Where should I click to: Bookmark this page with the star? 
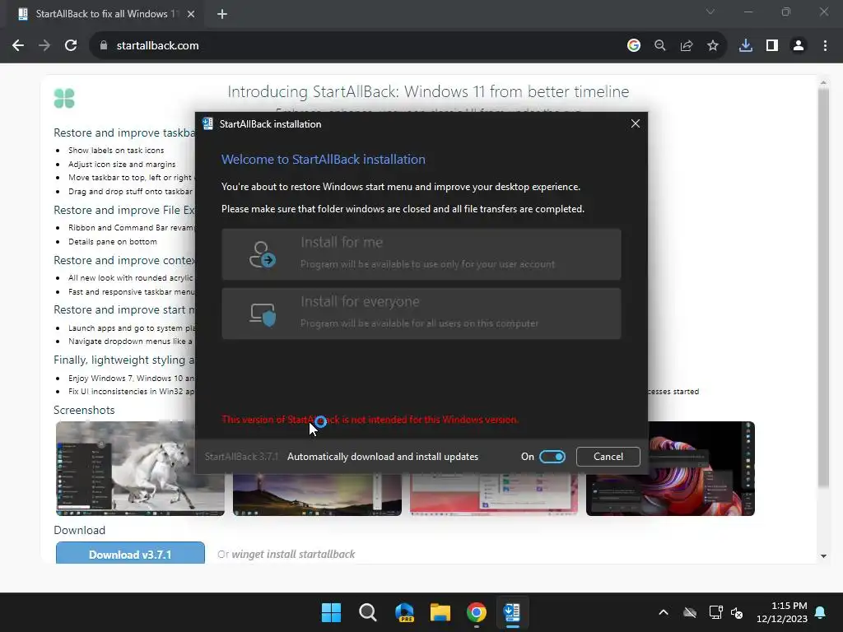point(713,46)
